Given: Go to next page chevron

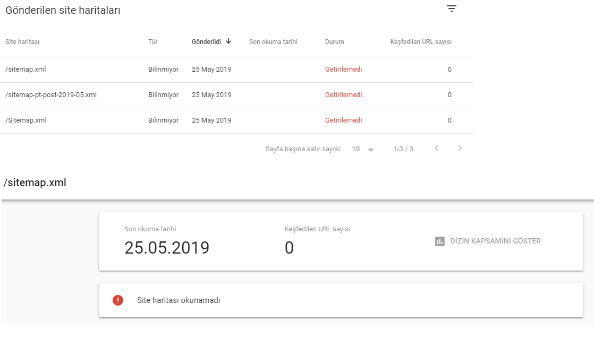Looking at the screenshot, I should pos(460,149).
